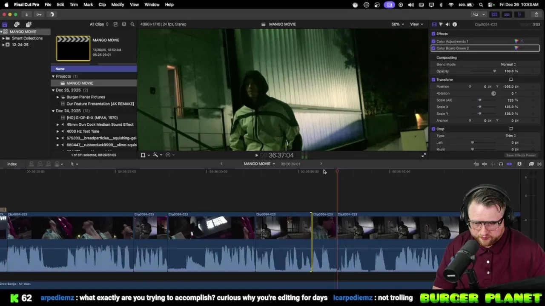
Task: Toggle audio skimming headphones icon
Action: click(x=501, y=164)
